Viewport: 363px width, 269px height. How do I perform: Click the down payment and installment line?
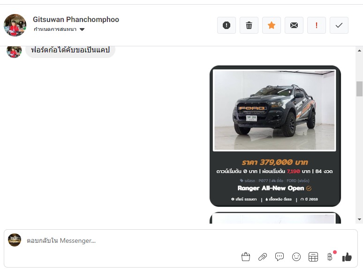[274, 171]
